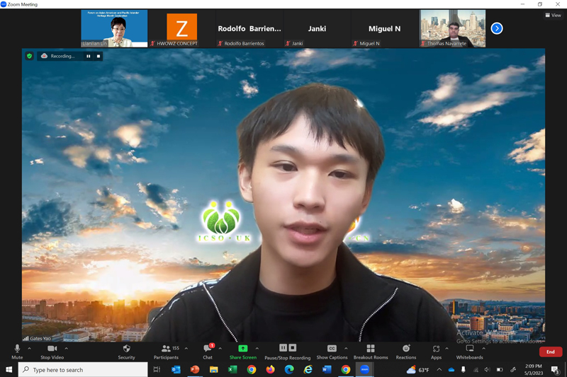Screen dimensions: 567x377
Task: Open File Explorer from the taskbar
Action: [214, 369]
